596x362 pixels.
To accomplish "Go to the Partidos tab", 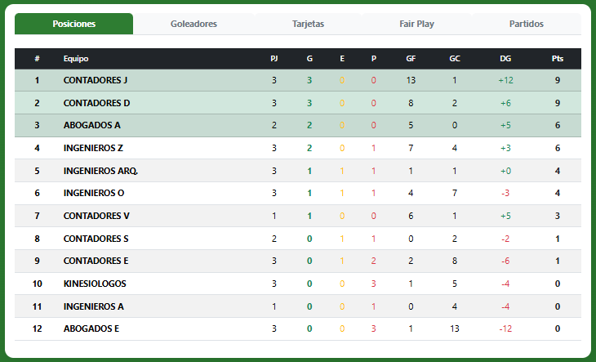I will [x=527, y=24].
